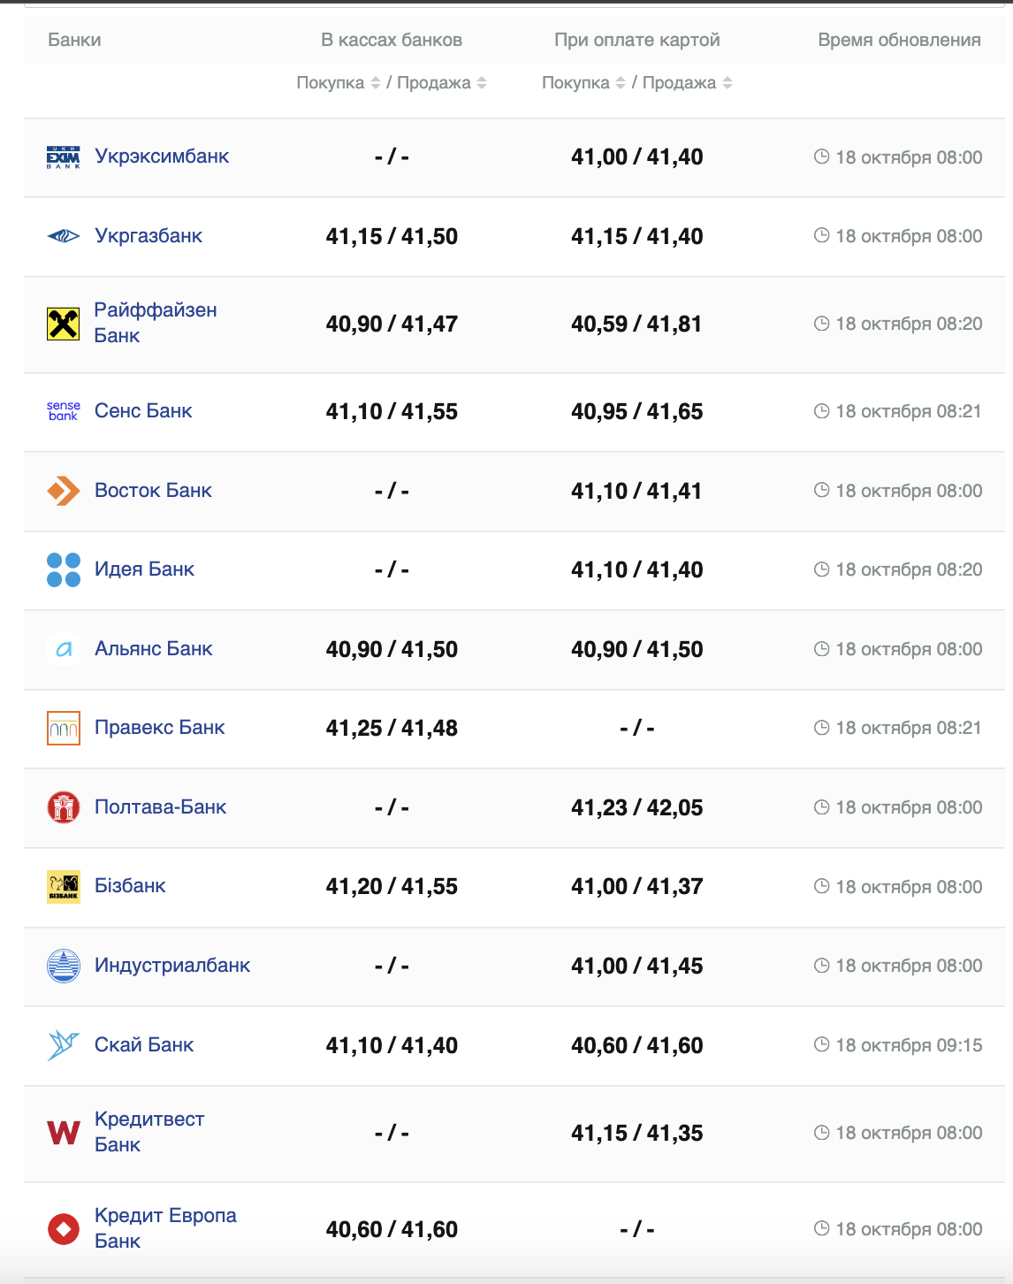Open the Индустриалбанк link

click(x=172, y=966)
